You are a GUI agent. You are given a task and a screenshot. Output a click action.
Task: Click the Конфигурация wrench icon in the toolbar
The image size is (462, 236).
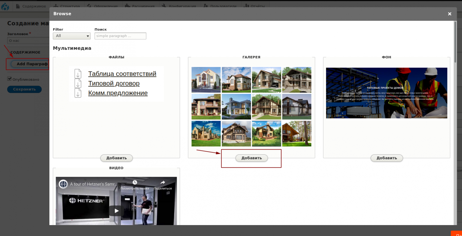[164, 6]
